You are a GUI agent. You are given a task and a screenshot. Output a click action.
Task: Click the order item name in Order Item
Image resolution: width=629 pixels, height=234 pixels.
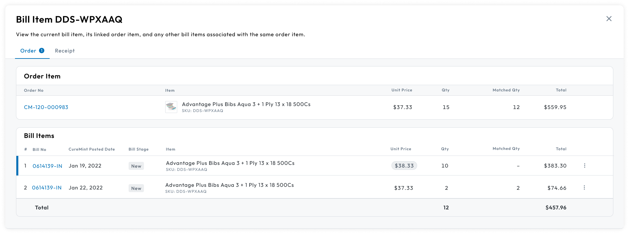(246, 104)
